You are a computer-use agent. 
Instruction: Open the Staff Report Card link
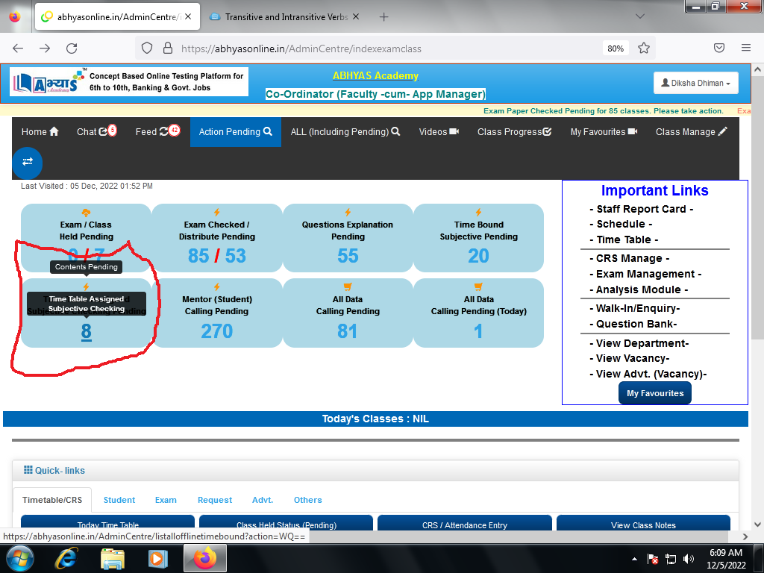[x=641, y=209]
